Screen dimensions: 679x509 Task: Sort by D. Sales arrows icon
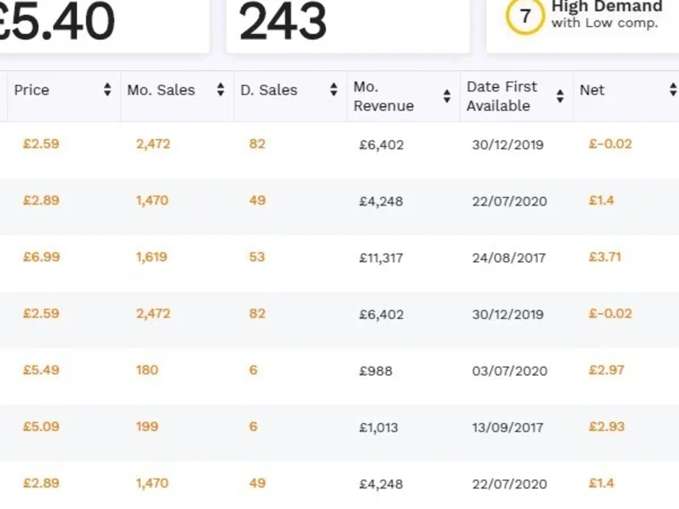point(333,90)
